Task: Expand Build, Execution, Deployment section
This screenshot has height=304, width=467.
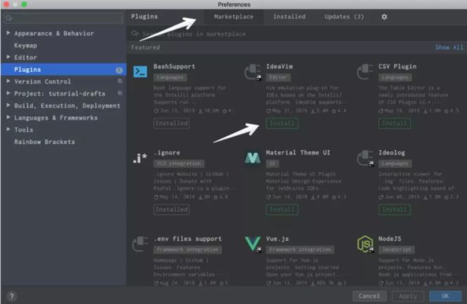Action: [8, 105]
